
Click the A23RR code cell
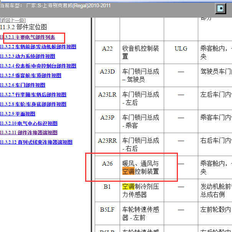107,145
